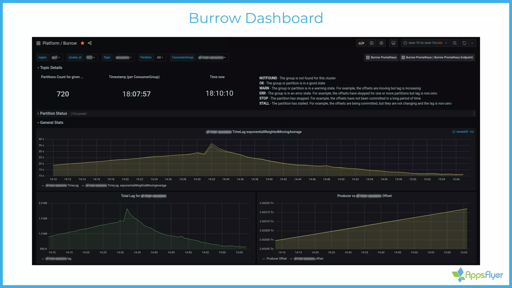Open the region variable dropdown

click(x=56, y=57)
